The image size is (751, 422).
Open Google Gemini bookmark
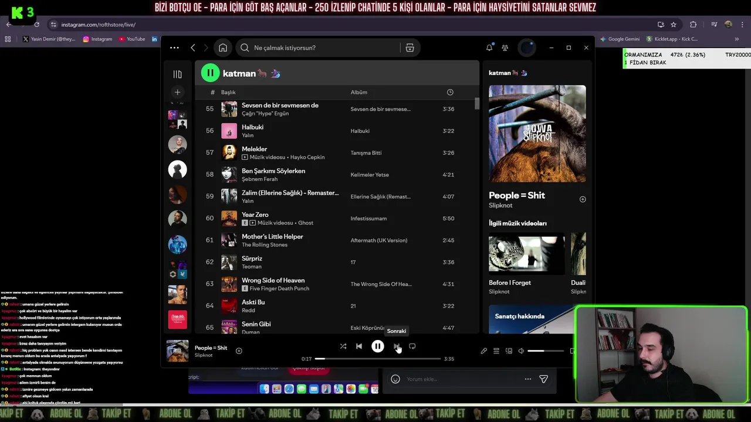pyautogui.click(x=620, y=39)
